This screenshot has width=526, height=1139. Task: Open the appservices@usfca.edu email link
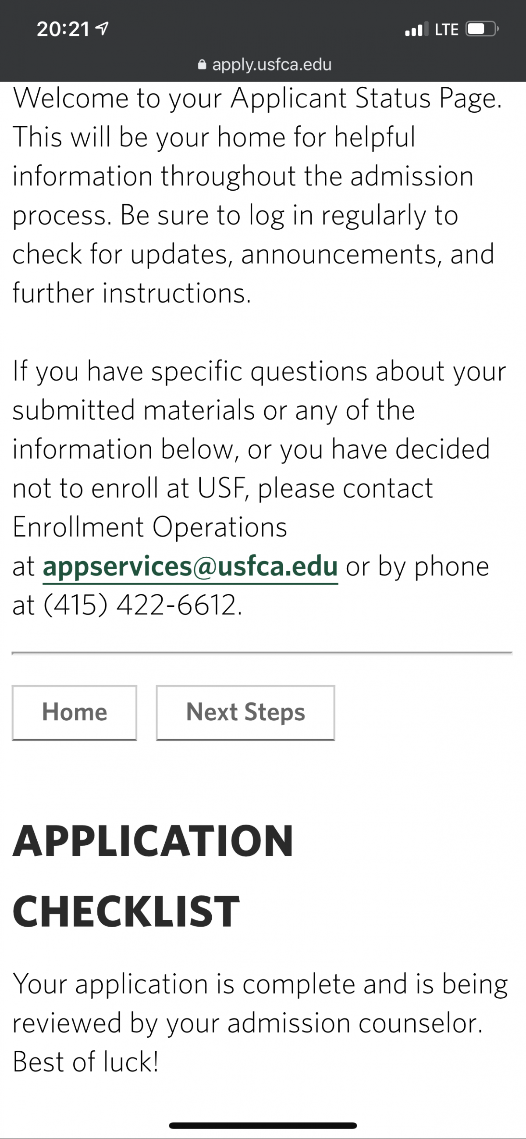[x=191, y=567]
